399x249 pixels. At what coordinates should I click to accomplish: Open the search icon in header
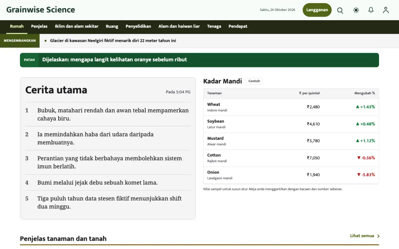coord(340,10)
